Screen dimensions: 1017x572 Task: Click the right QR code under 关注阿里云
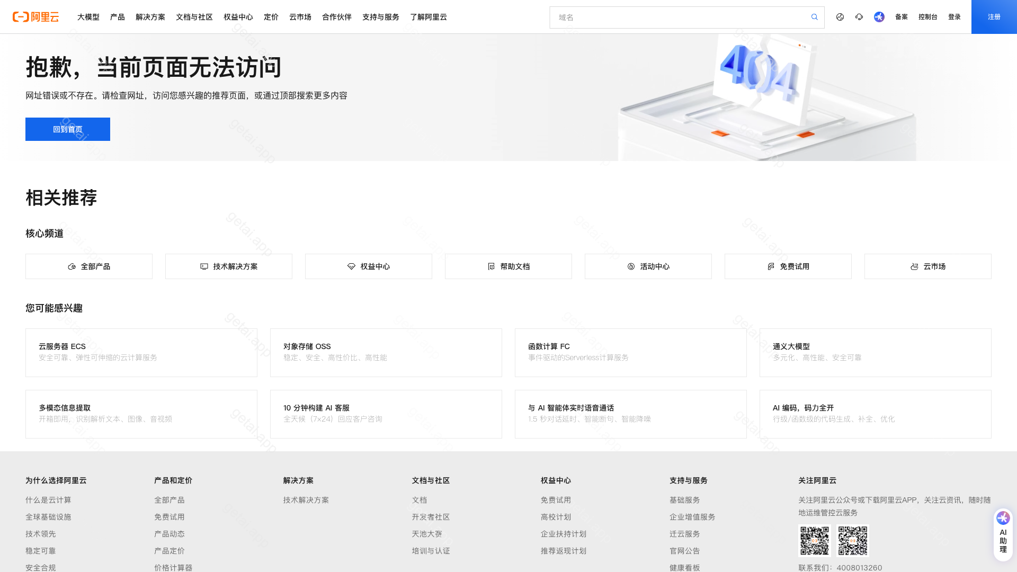tap(853, 541)
